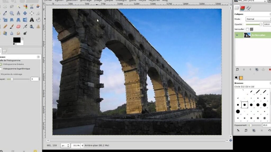This screenshot has height=152, width=271.
Task: Adjust the Espacement slider
Action: 255,125
